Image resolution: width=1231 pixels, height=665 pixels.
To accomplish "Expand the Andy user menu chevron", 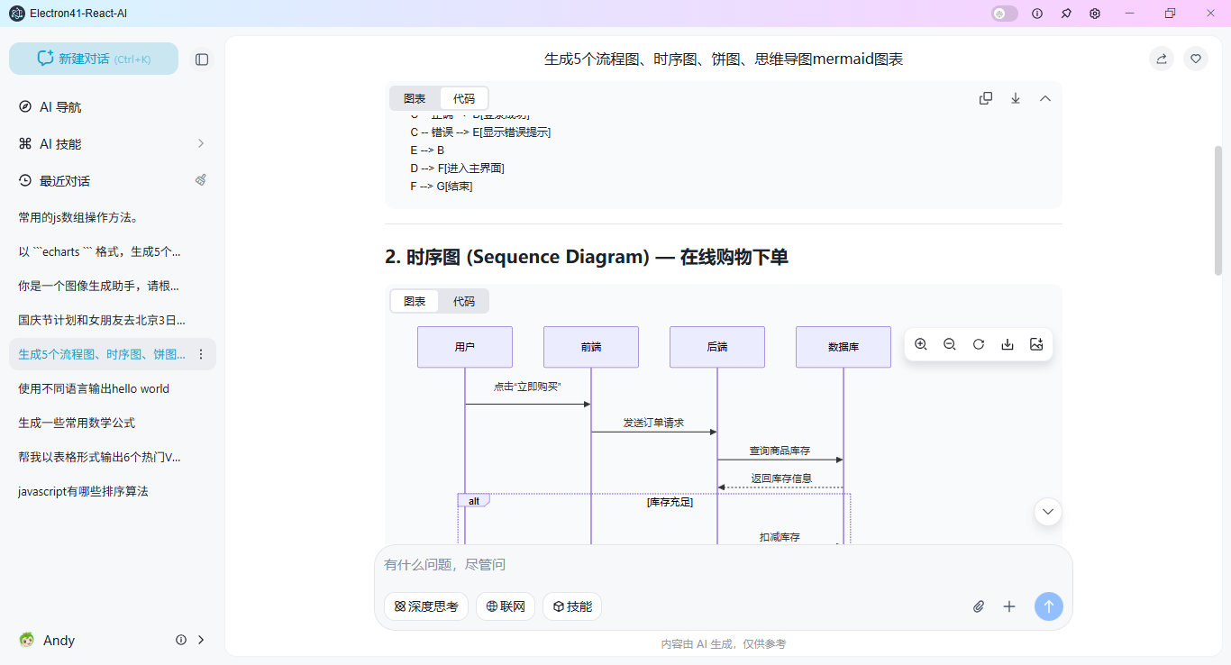I will [x=201, y=640].
